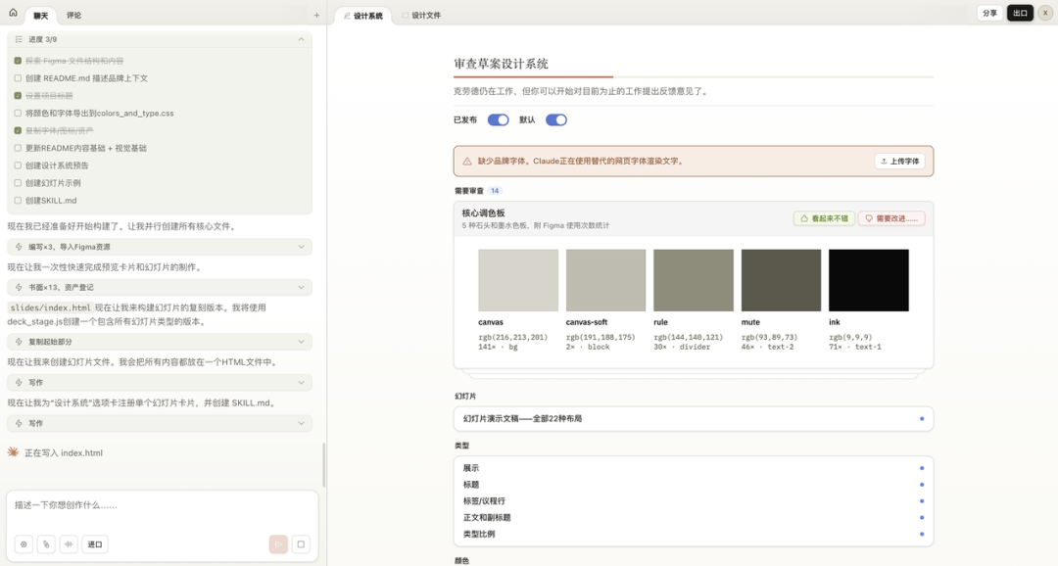Click the plus icon to add new tab
1058x566 pixels.
coord(316,16)
